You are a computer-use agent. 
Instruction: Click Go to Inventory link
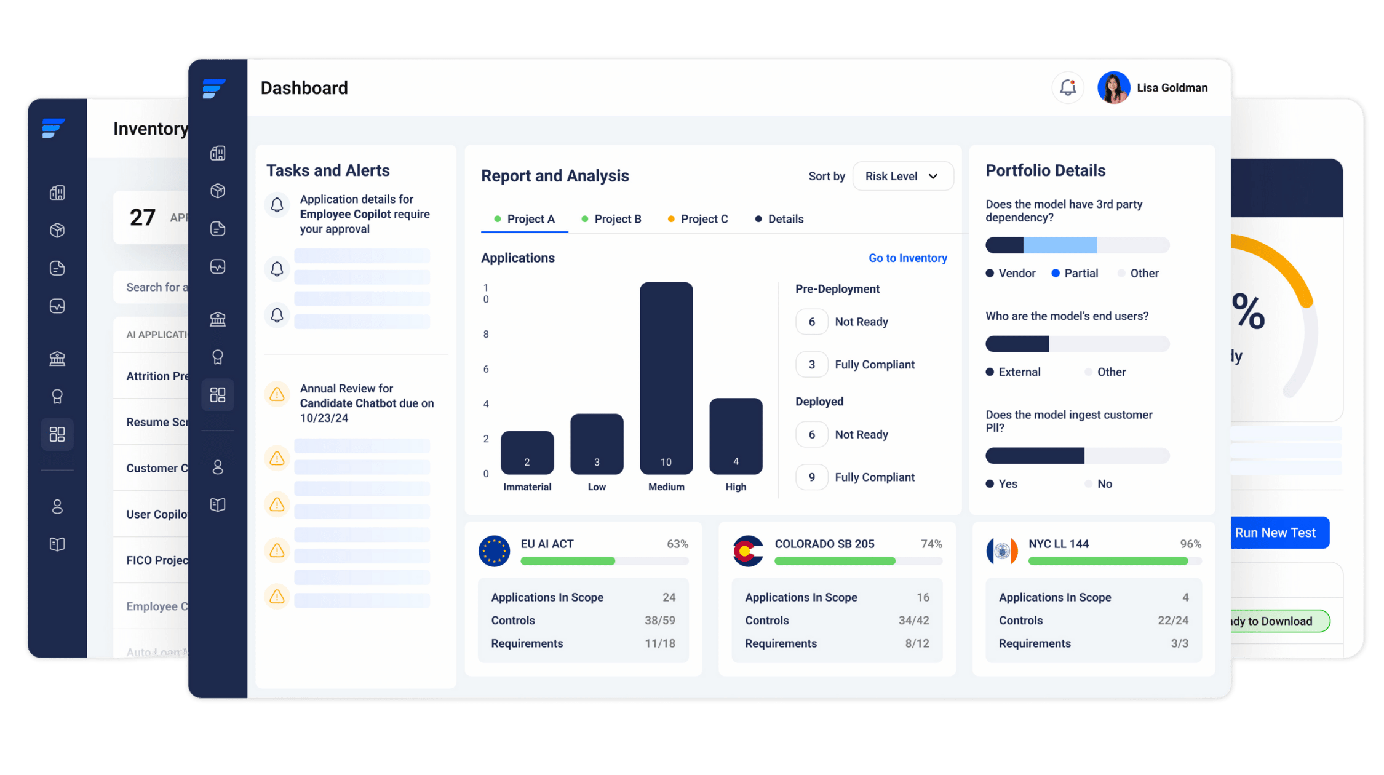(x=908, y=258)
